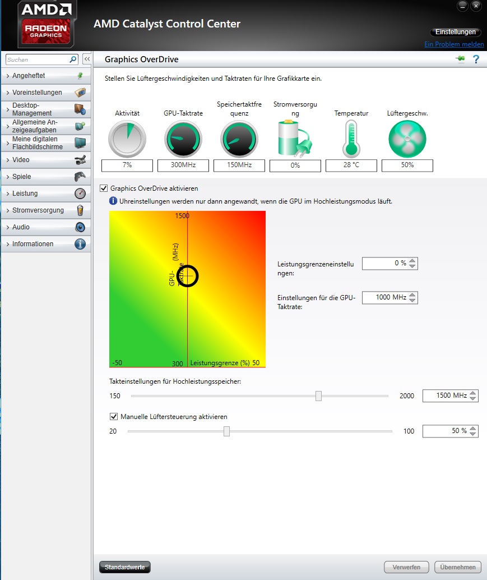Click the Einstellungen button
This screenshot has height=580, width=487.
click(x=455, y=32)
